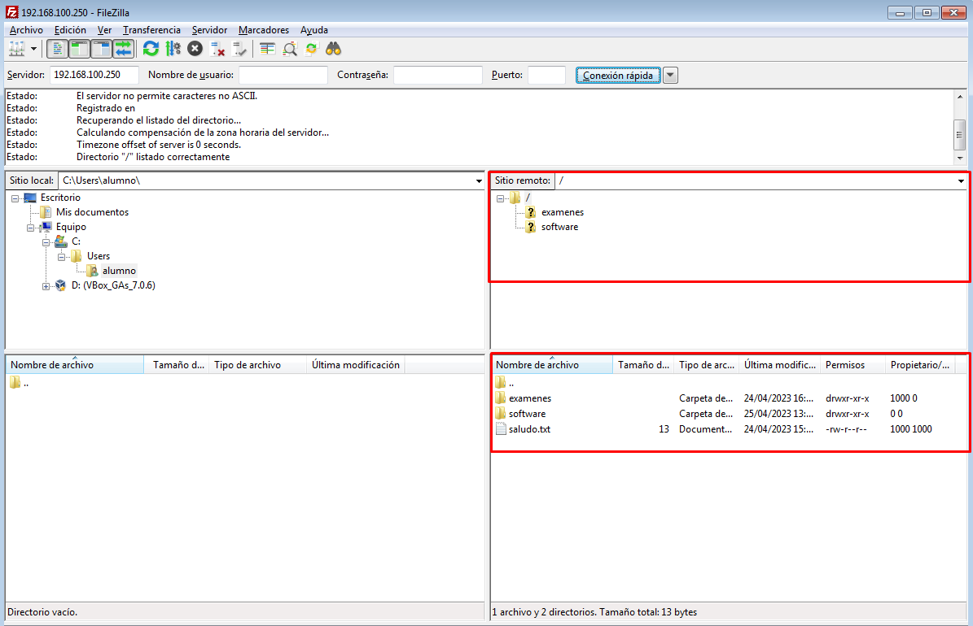Click message log scrollbar up arrow

point(960,97)
